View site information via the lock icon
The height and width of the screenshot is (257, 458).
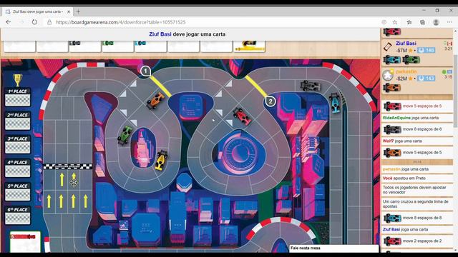click(x=49, y=22)
